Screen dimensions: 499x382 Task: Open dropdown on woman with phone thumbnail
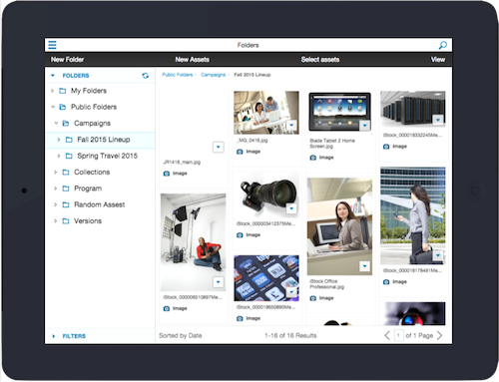(x=438, y=255)
